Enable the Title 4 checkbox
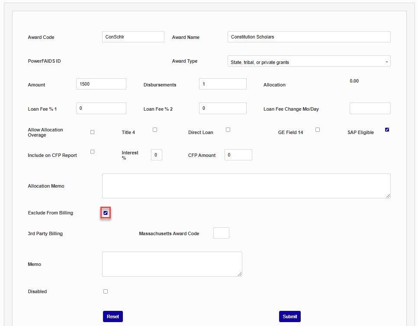 155,130
